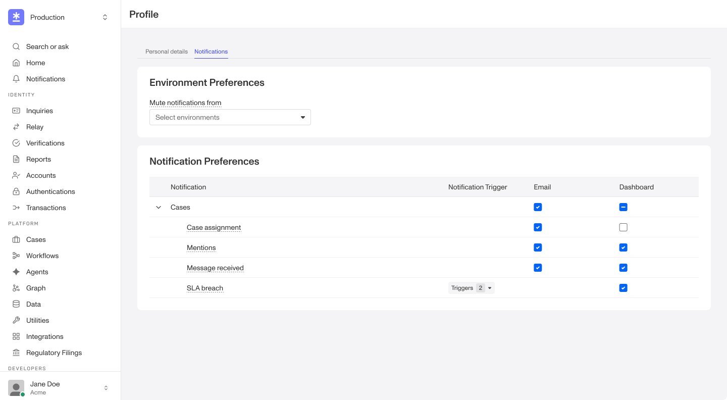Click the Environment Preferences heading
Screen dimensions: 727x400
coord(207,82)
